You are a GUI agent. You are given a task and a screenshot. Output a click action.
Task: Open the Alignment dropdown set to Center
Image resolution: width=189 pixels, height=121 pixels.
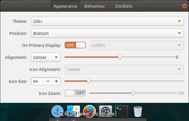coord(46,57)
